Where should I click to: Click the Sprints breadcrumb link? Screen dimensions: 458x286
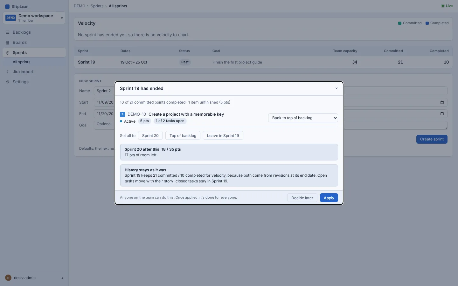[x=97, y=6]
